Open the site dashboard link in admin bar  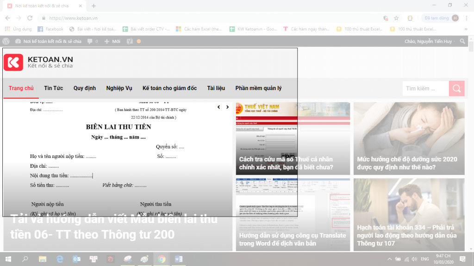coord(48,41)
